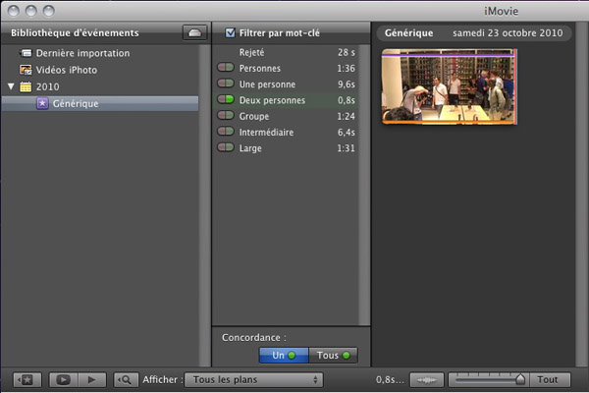Play selected events full screen
The image size is (589, 393).
coord(63,379)
